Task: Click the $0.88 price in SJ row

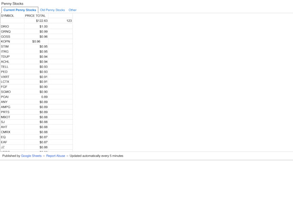Action: tap(36, 122)
